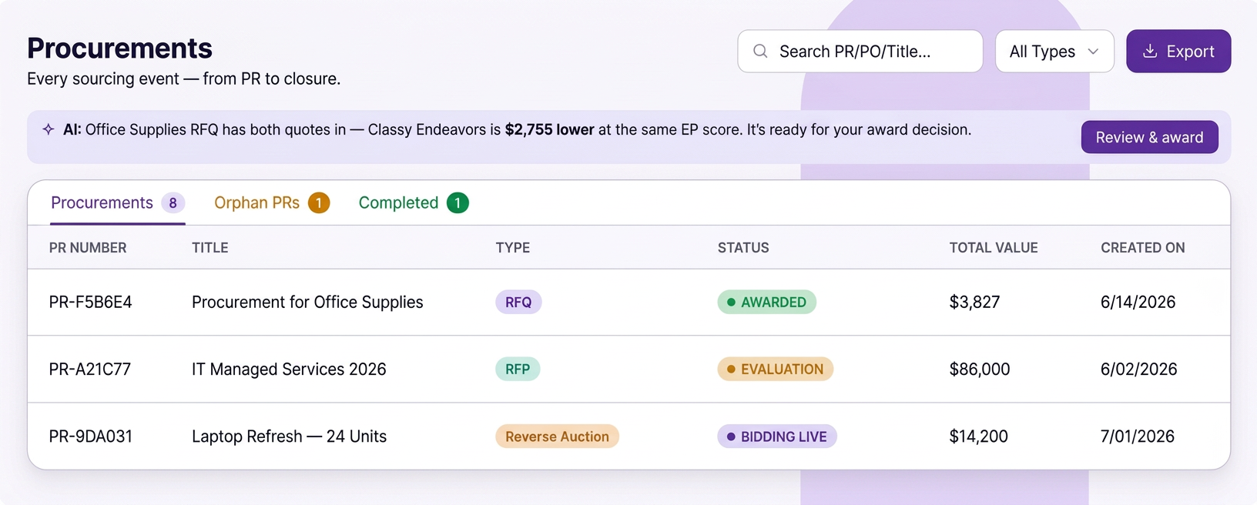Screen dimensions: 1257x505
Task: Click the Review & award button
Action: 1149,137
